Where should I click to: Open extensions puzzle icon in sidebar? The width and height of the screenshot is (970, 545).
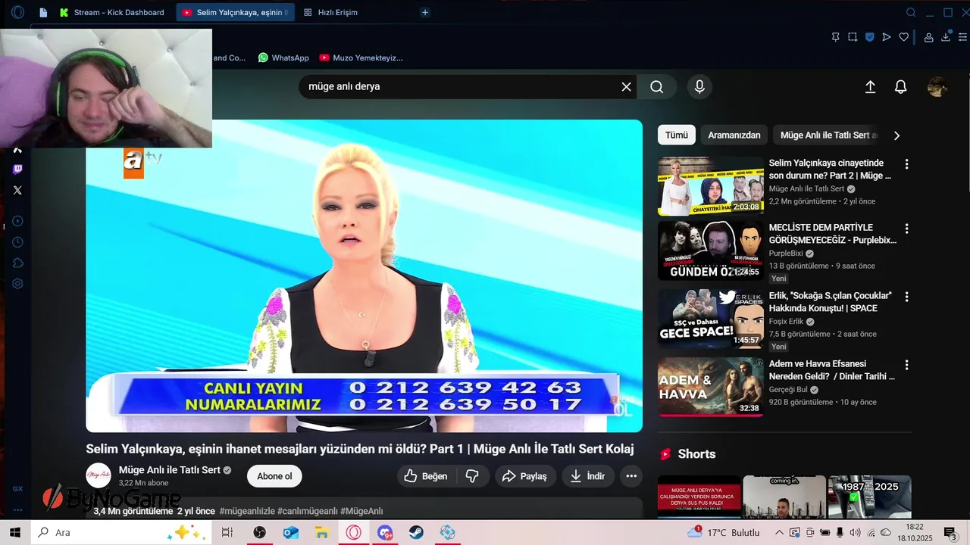click(x=17, y=263)
